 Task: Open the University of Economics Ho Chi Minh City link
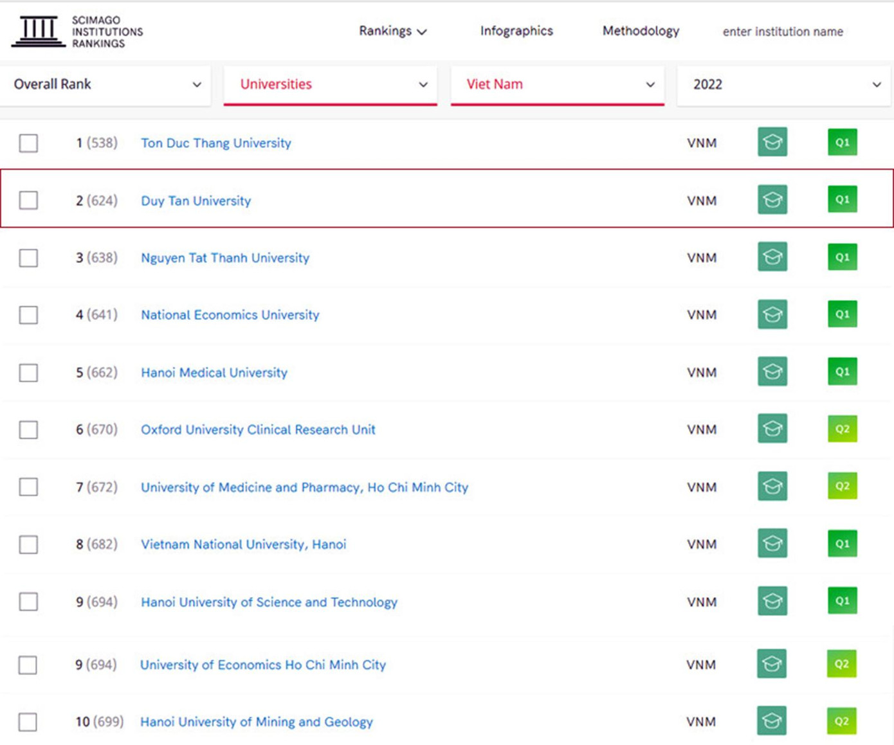263,665
